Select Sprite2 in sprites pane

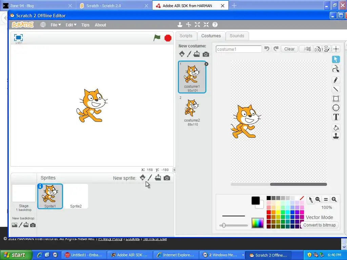click(76, 196)
